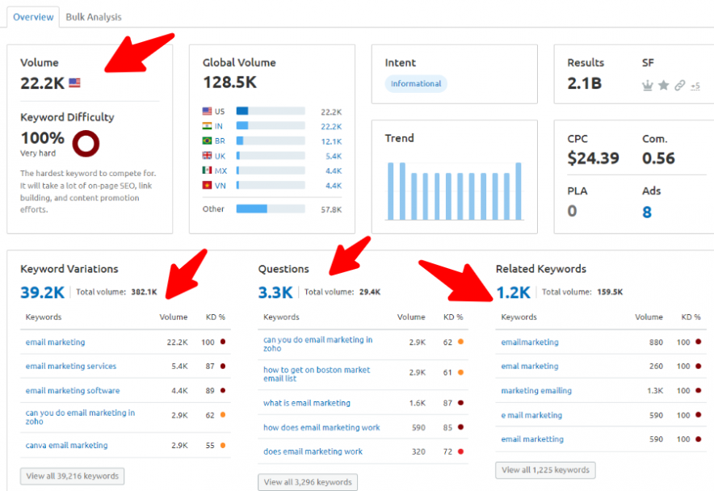
Task: Switch to the Bulk Analysis tab
Action: click(94, 16)
